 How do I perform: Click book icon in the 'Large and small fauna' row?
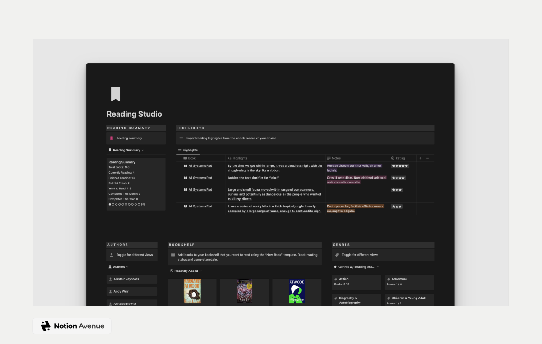[x=185, y=190]
